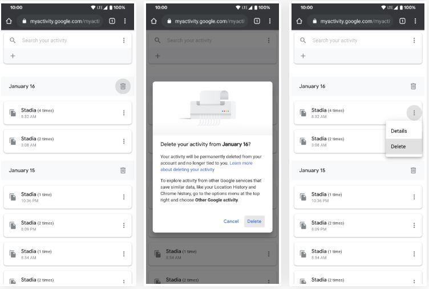
Task: Open options for Stadia 10:36 PM, right phone
Action: [x=414, y=197]
